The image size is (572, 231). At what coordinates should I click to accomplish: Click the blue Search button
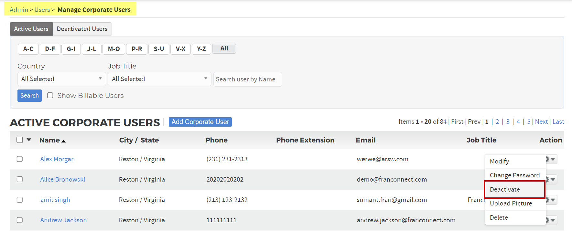pyautogui.click(x=29, y=96)
